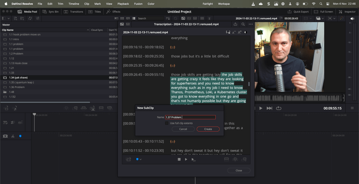
Task: Click the timeline playhead handle
Action: pyautogui.click(x=34, y=114)
